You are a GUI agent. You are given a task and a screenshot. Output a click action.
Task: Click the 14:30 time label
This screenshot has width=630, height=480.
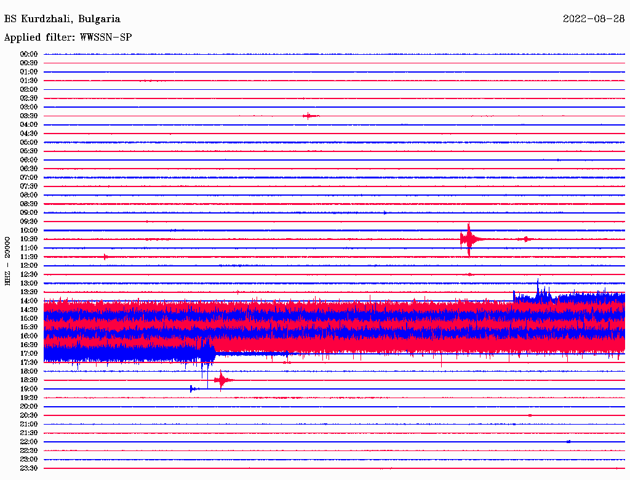(29, 310)
